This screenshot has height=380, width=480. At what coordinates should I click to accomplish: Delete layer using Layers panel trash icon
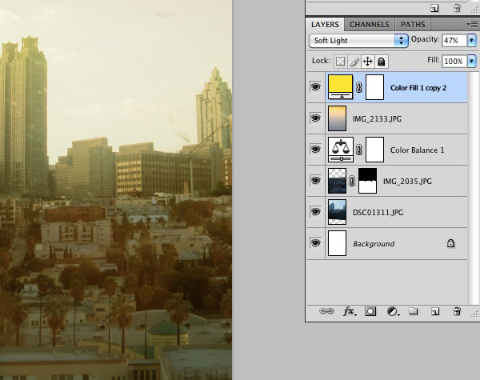coord(457,311)
